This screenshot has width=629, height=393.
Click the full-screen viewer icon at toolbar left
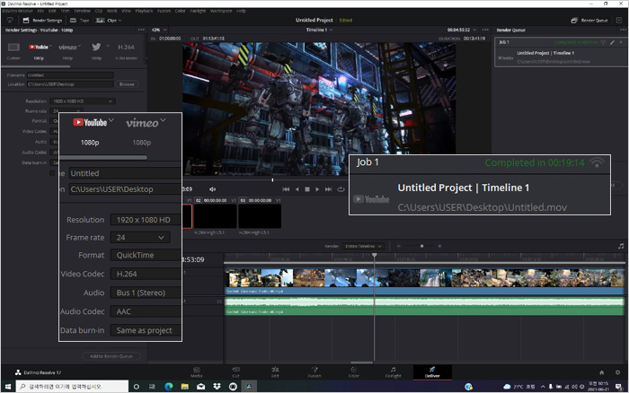pos(10,20)
